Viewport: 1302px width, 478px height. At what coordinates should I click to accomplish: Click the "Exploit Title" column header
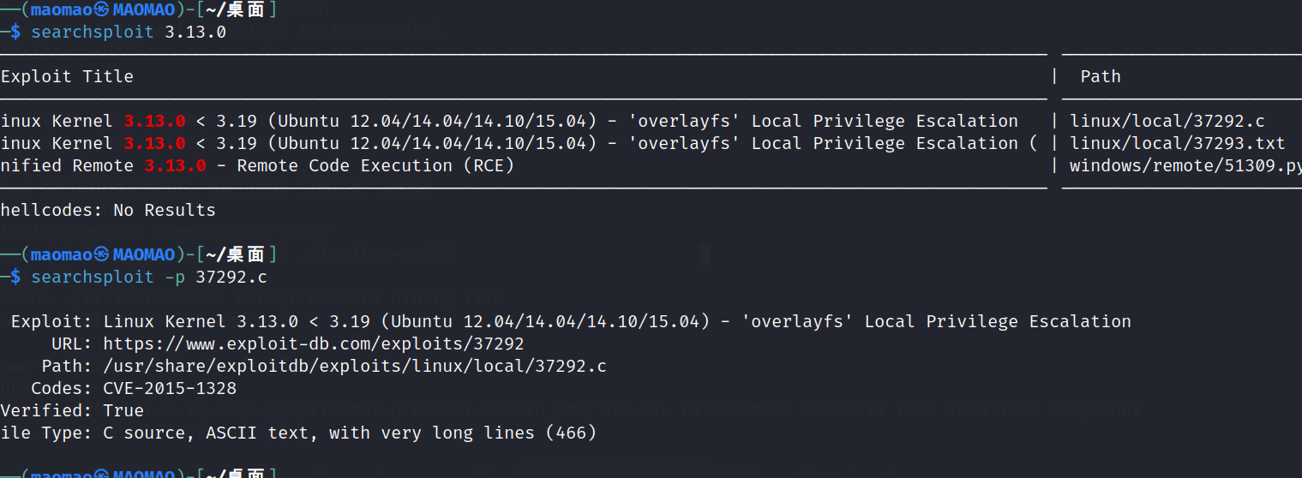[x=67, y=76]
